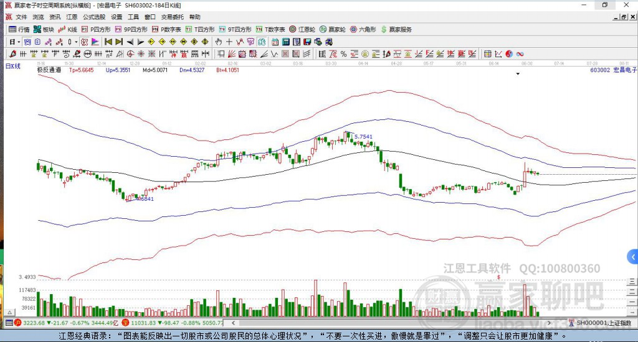Open the P四方形 tool
Screen dimensions: 638x342
[x=96, y=29]
